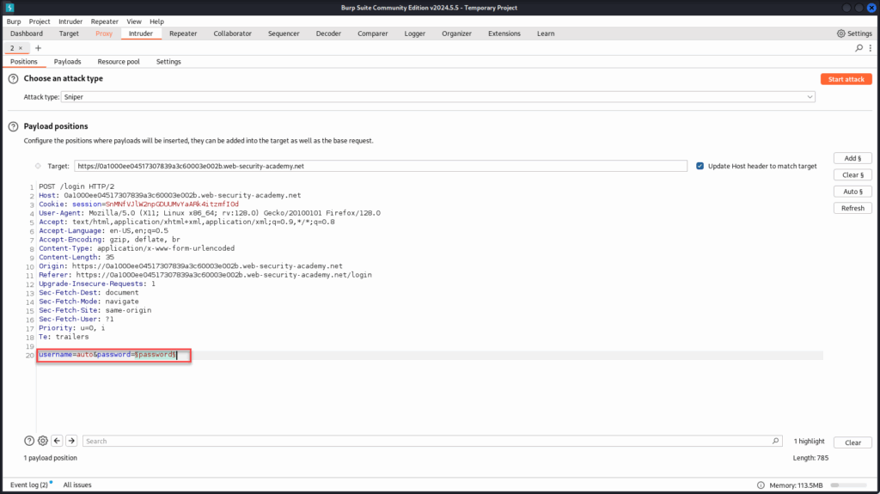Open help for Choose an attack type
The height and width of the screenshot is (494, 880).
click(x=14, y=79)
